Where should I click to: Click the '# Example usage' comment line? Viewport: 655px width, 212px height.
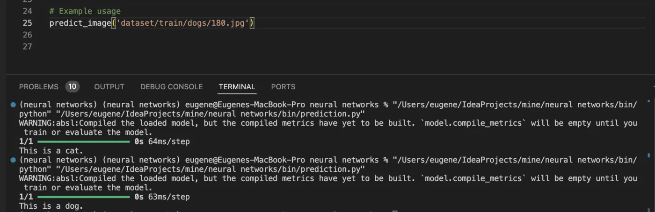tap(85, 11)
